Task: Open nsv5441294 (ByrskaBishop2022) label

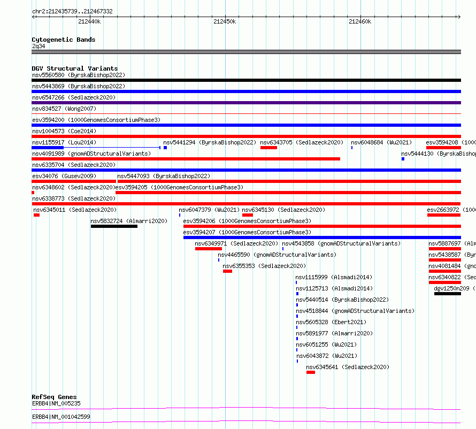Action: pyautogui.click(x=210, y=142)
